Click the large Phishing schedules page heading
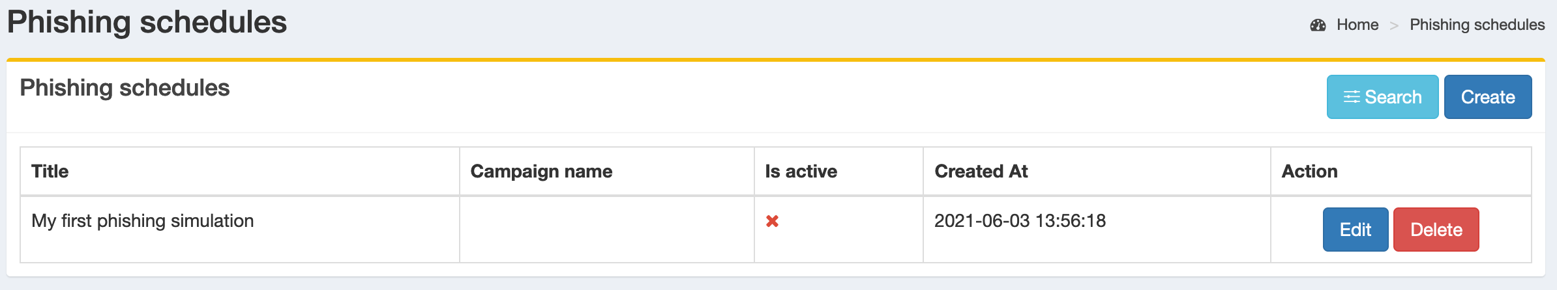 click(147, 23)
